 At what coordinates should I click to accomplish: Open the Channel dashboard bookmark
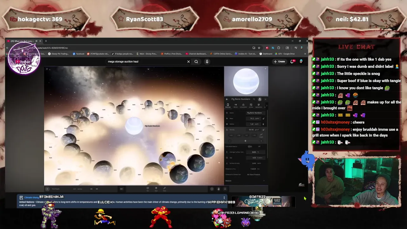[196, 54]
